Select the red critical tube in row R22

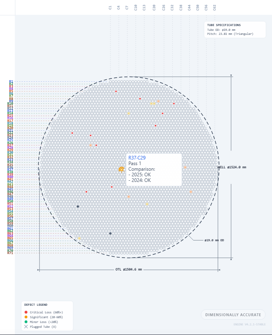pos(72,133)
